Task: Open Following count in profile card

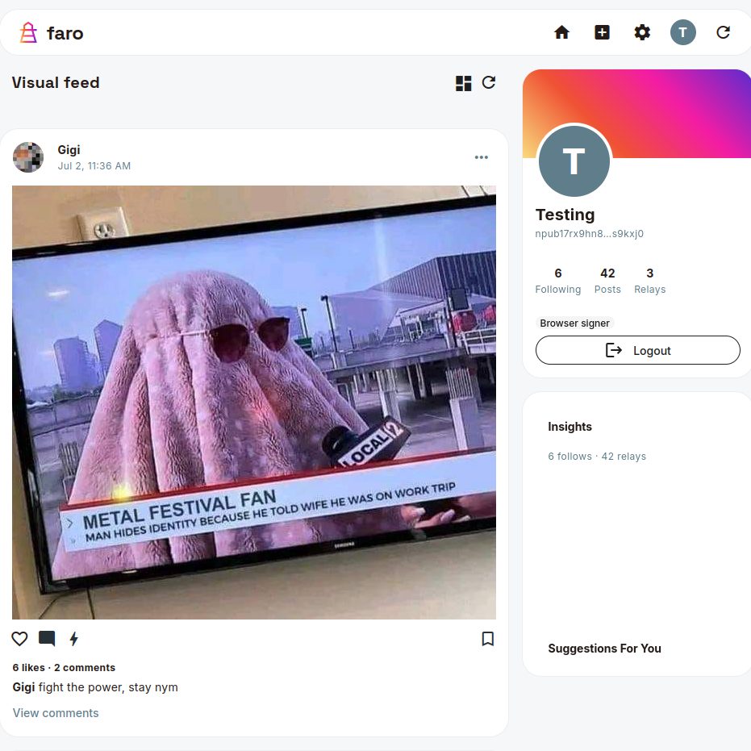Action: pyautogui.click(x=558, y=281)
